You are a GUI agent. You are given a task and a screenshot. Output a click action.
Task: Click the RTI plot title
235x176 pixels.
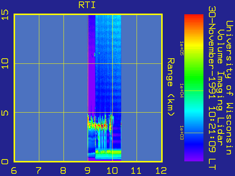click(87, 5)
